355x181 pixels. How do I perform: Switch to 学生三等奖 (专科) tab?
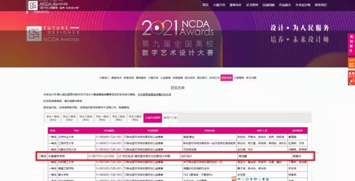[135, 118]
